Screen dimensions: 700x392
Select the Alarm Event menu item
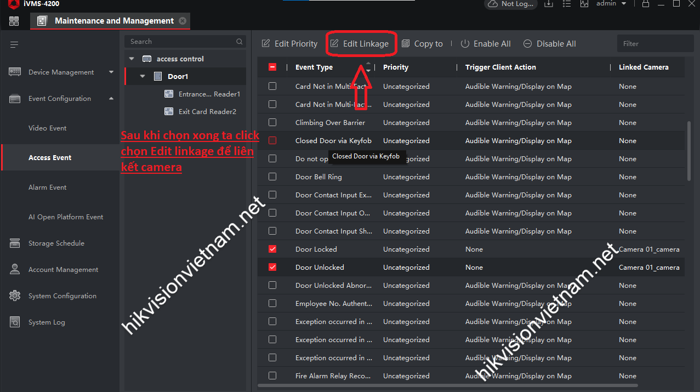point(47,188)
